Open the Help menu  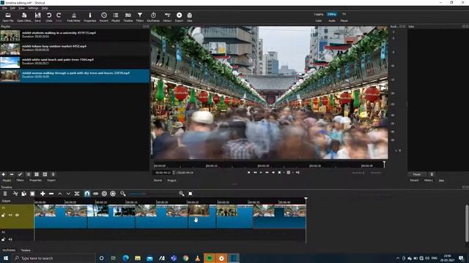(45, 8)
